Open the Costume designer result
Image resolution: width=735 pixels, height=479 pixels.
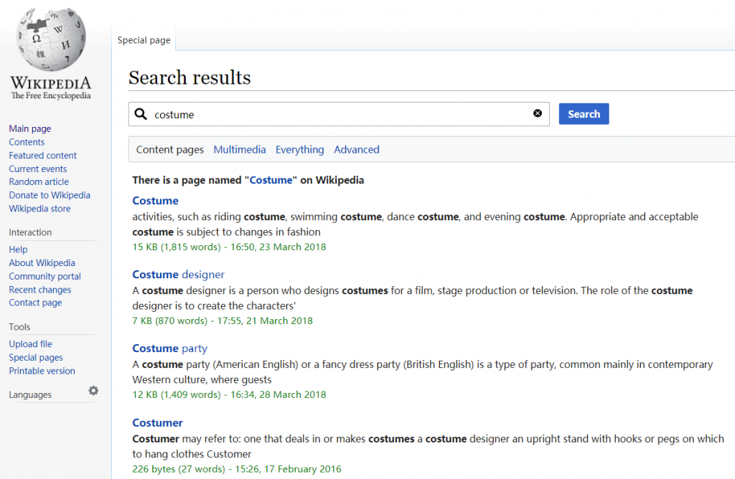(178, 275)
